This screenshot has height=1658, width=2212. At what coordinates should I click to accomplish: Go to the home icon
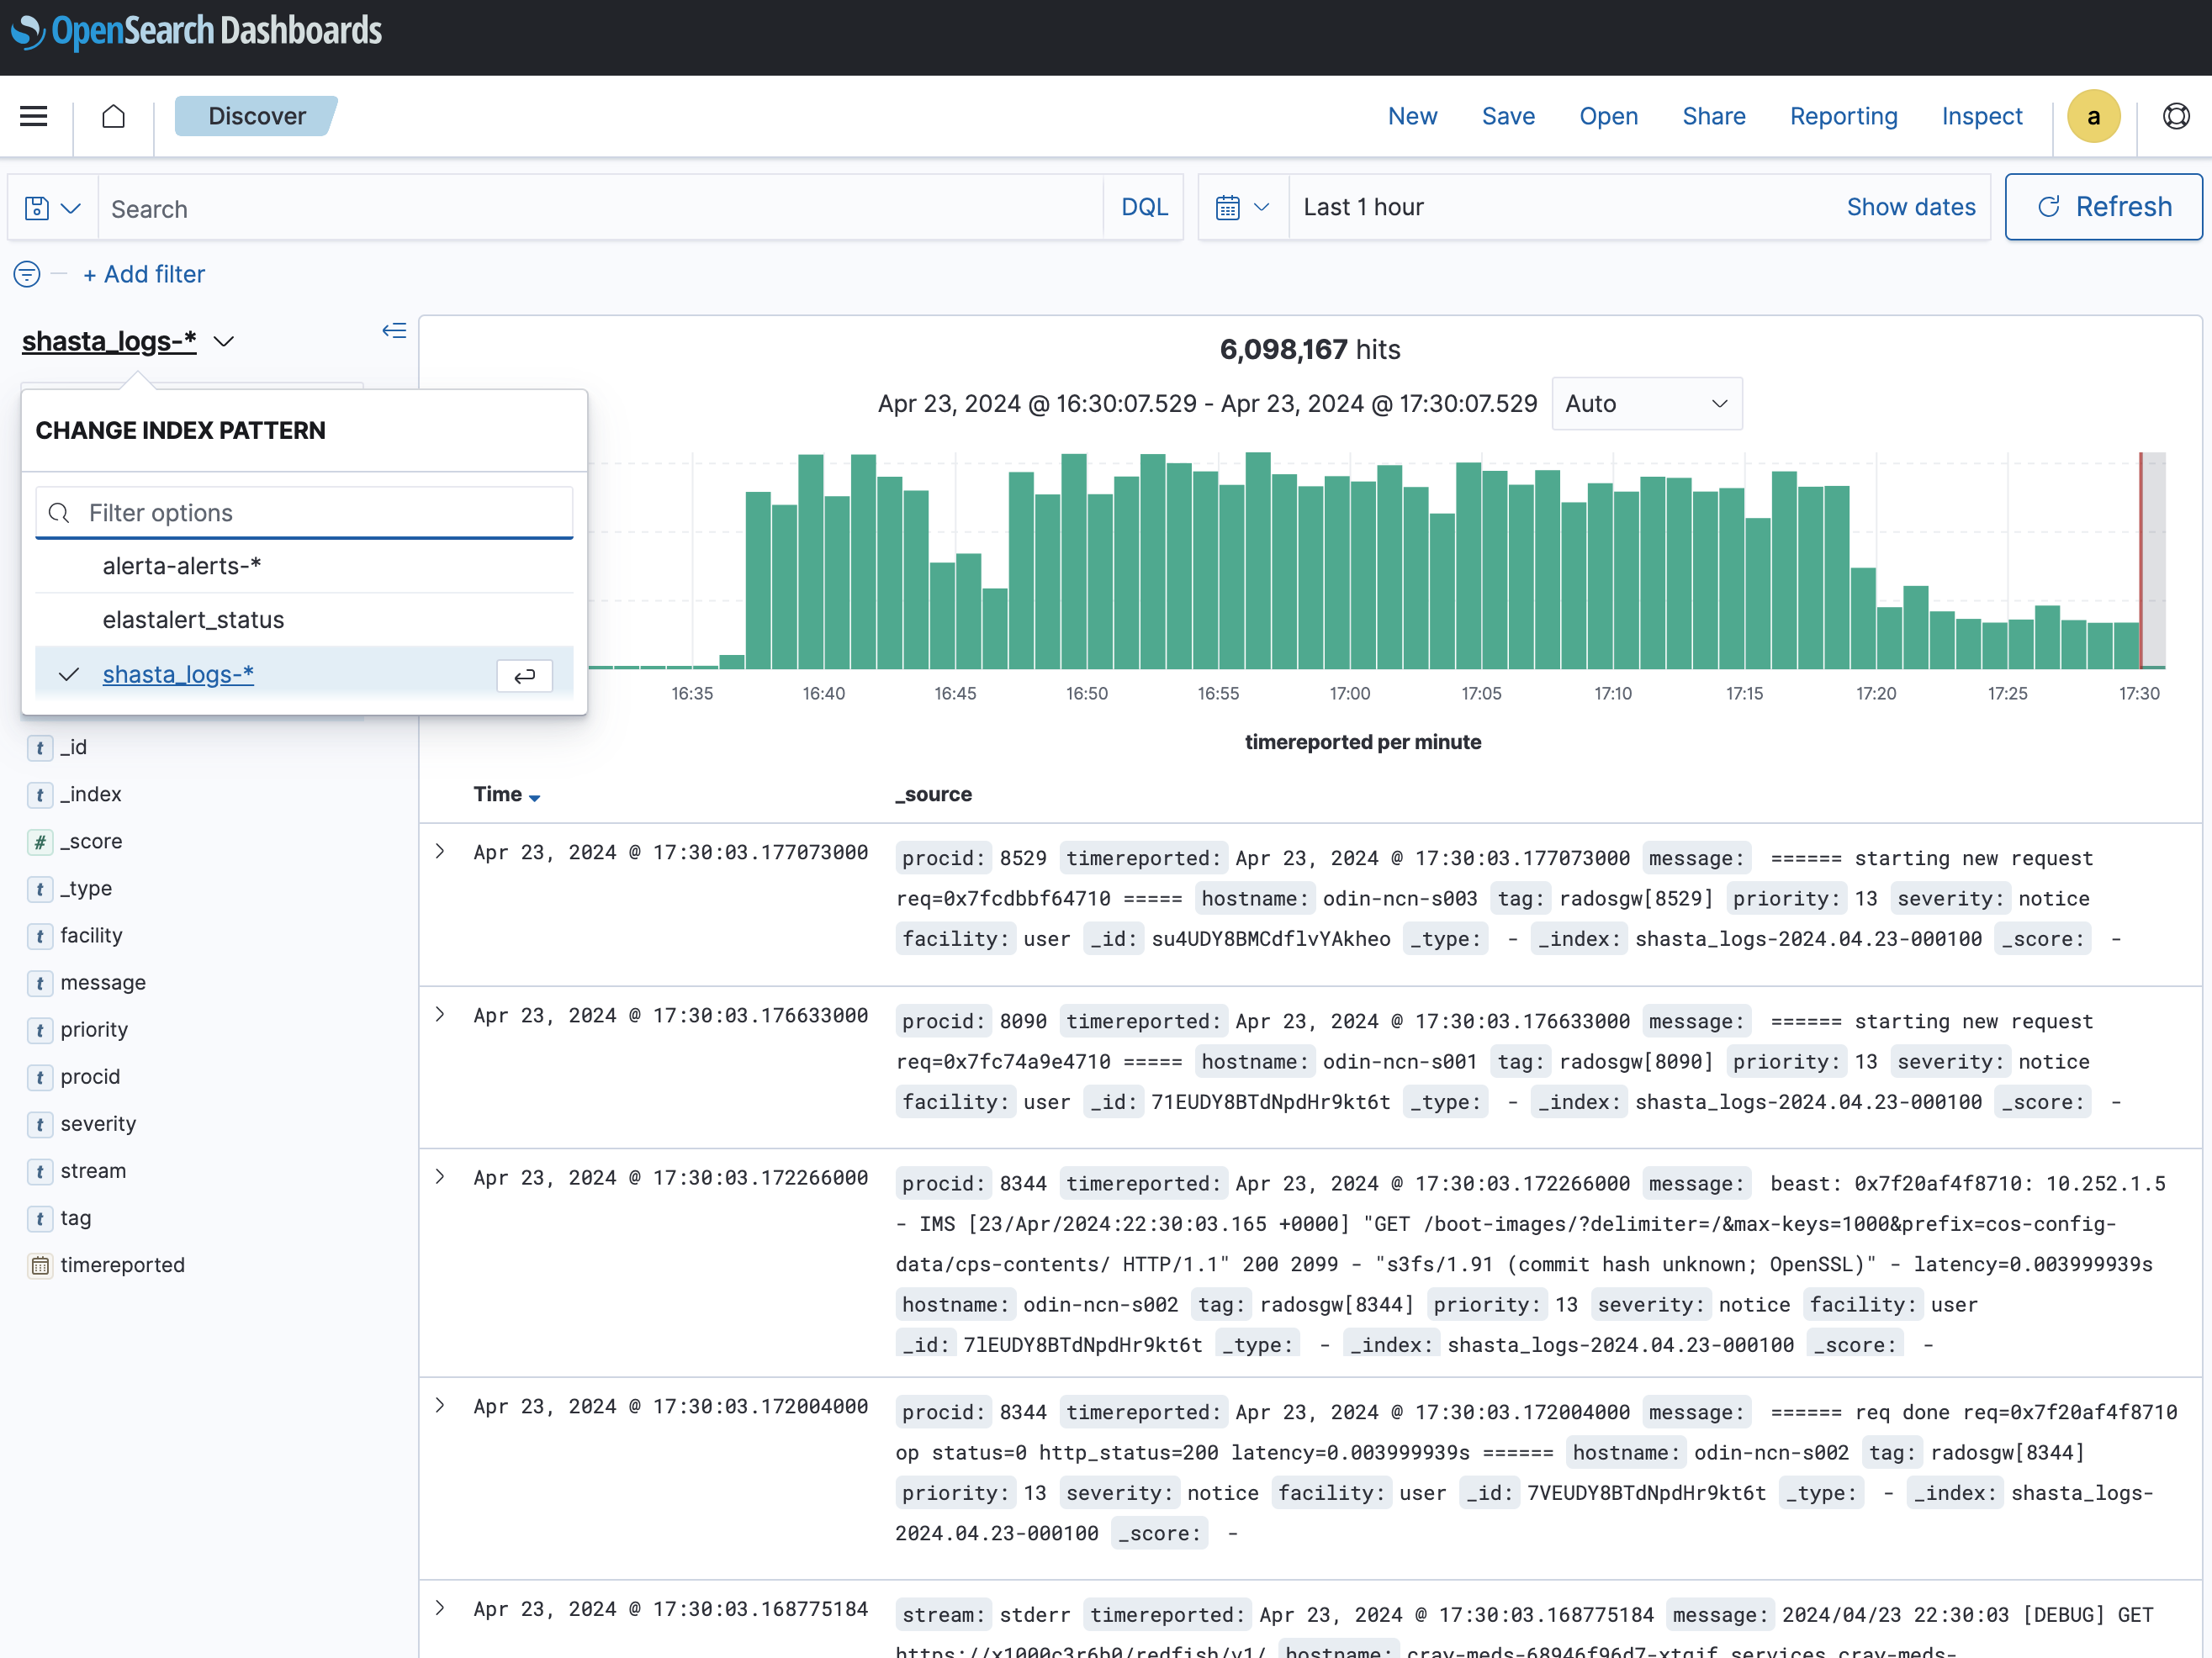(114, 116)
